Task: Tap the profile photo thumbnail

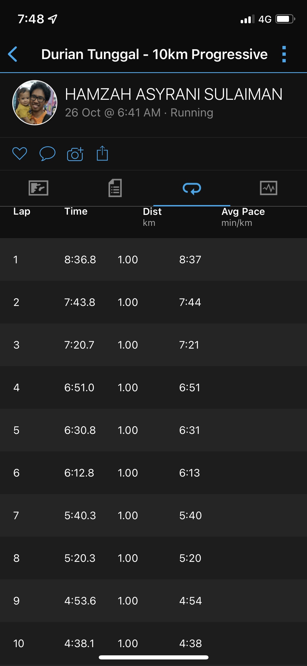Action: point(35,103)
